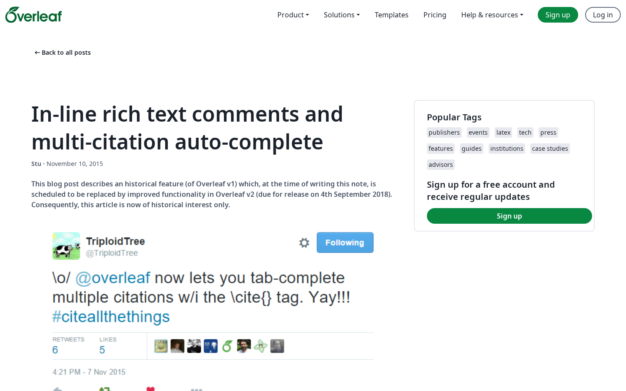
Task: Click the gear icon in the tweet
Action: [x=304, y=243]
